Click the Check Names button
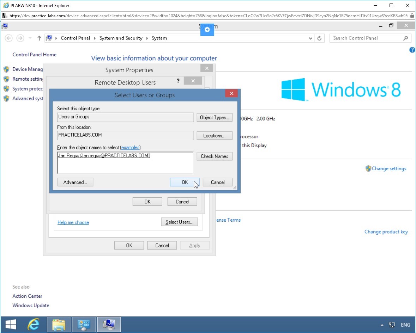The image size is (416, 333). click(x=215, y=156)
